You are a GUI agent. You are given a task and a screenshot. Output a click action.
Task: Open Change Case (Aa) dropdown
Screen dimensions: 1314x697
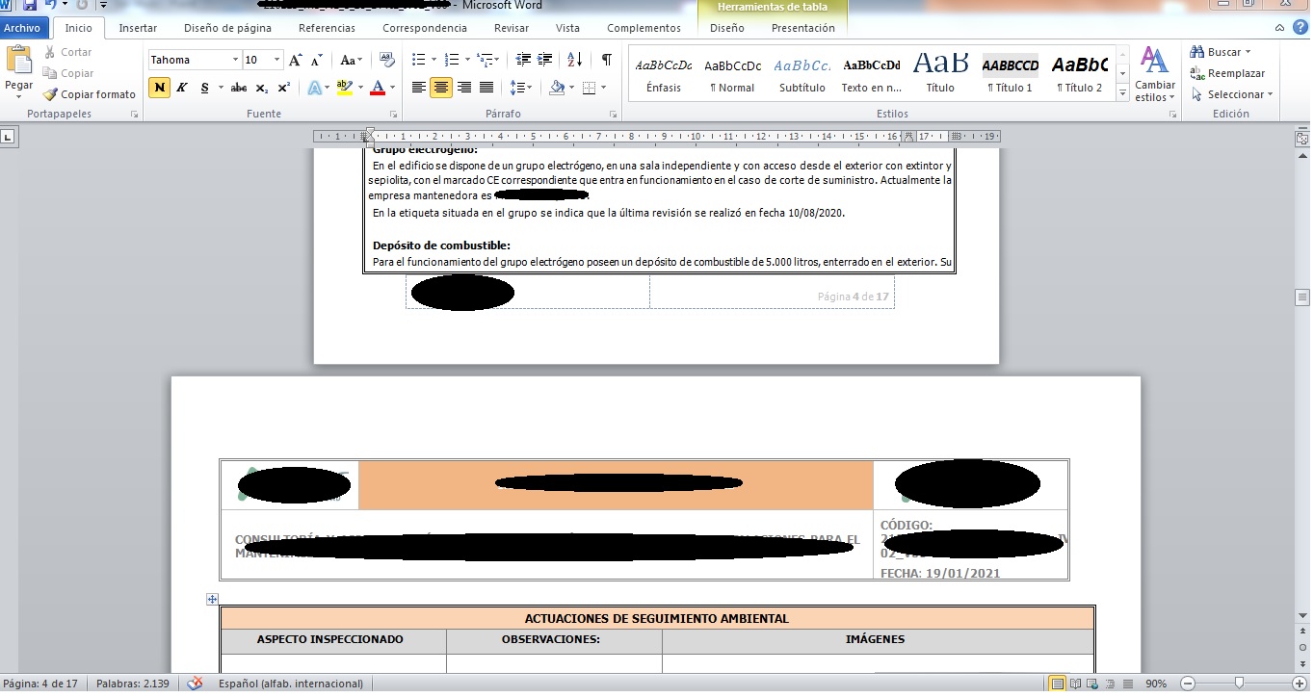pos(352,60)
